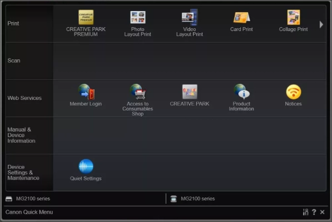
Task: Select Manual & Device Information category
Action: click(x=29, y=135)
